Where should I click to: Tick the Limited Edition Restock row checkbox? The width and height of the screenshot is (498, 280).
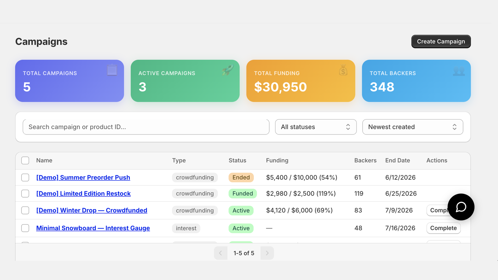25,194
